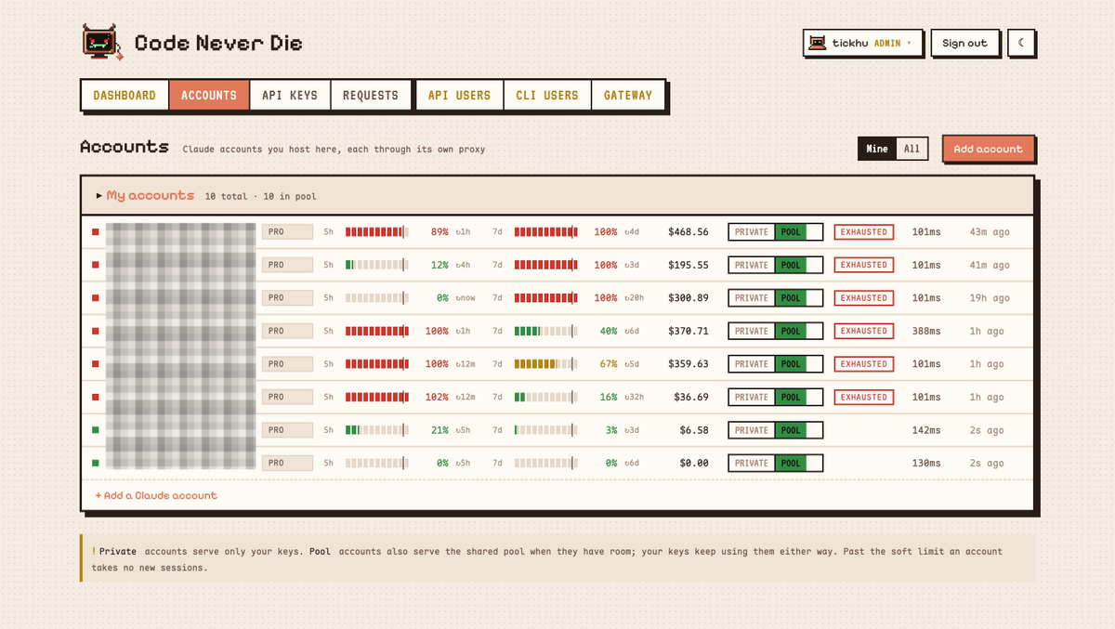Click the '10 total · 10 in pool' summary text
Image resolution: width=1115 pixels, height=629 pixels.
coord(261,197)
